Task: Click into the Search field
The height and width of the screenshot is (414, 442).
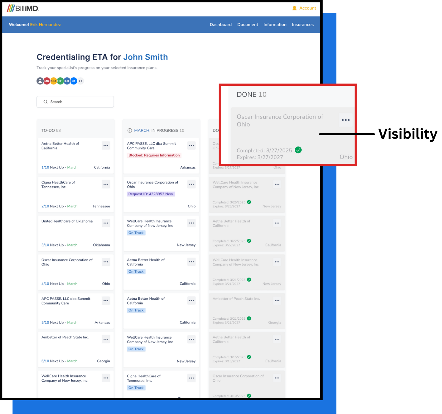Action: tap(75, 102)
